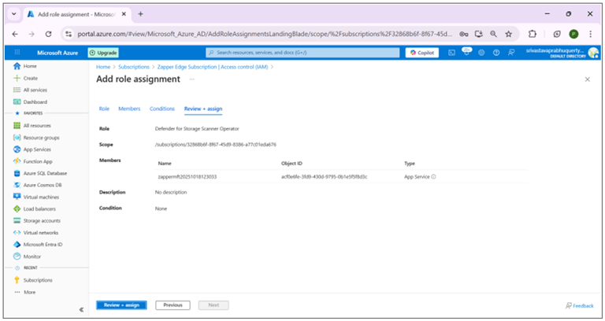Open notifications bell icon
The width and height of the screenshot is (605, 321).
(466, 53)
